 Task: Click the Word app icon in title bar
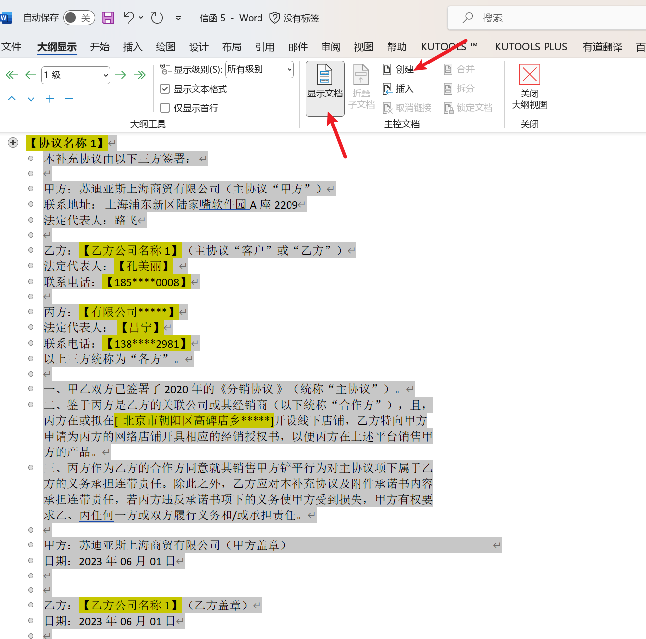tap(5, 18)
